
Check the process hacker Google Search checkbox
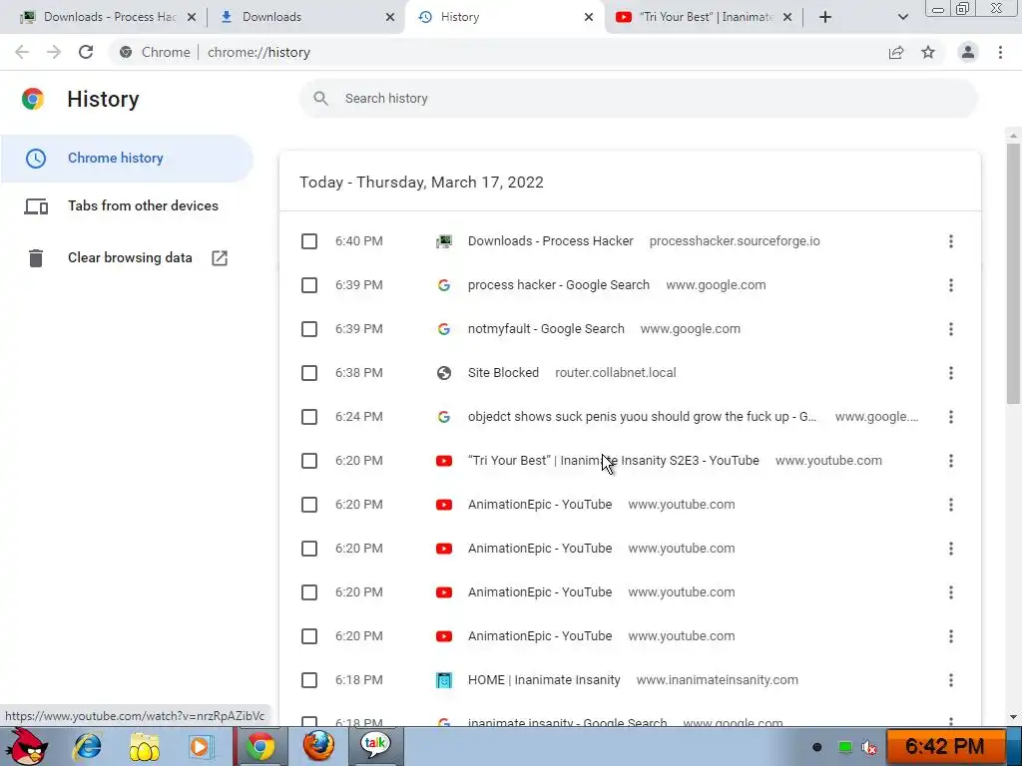click(309, 285)
